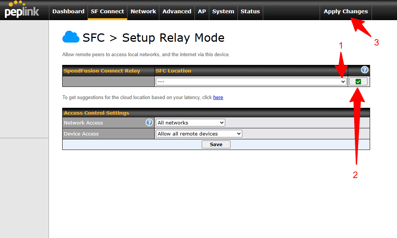Open the Network Access 'All networks' dropdown
397x238 pixels.
tap(190, 123)
